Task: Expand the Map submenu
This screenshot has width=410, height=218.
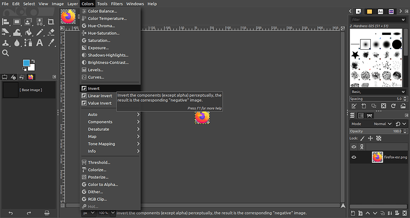Action: (x=110, y=136)
